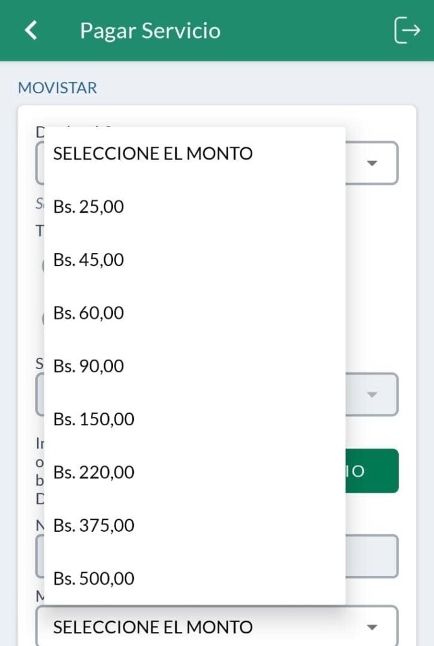This screenshot has width=434, height=646.
Task: Tap the back arrow in header
Action: (x=31, y=30)
